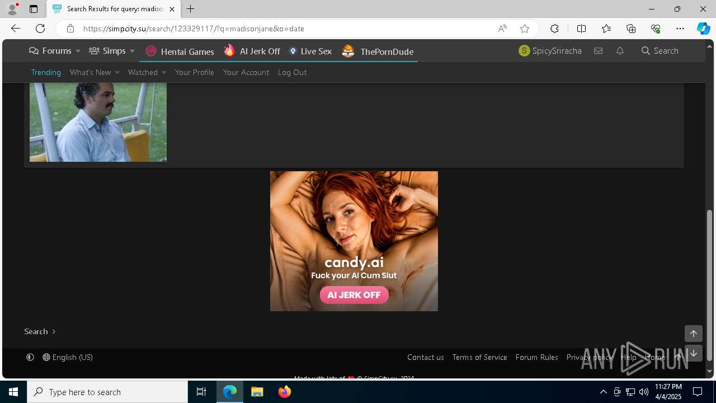
Task: Open the Windows Start menu
Action: tap(13, 392)
